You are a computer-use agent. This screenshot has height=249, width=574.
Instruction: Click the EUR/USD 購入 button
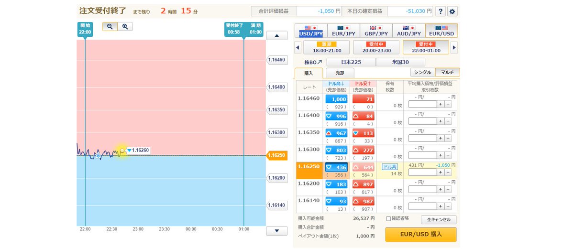tap(421, 234)
